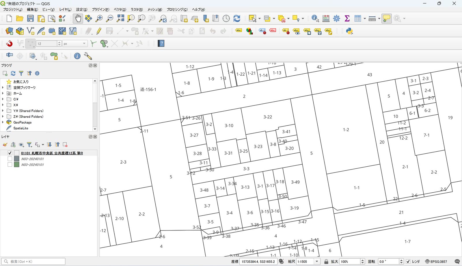Open the Processing Toolbox gear icon
Image resolution: width=462 pixels, height=266 pixels.
coord(336,18)
